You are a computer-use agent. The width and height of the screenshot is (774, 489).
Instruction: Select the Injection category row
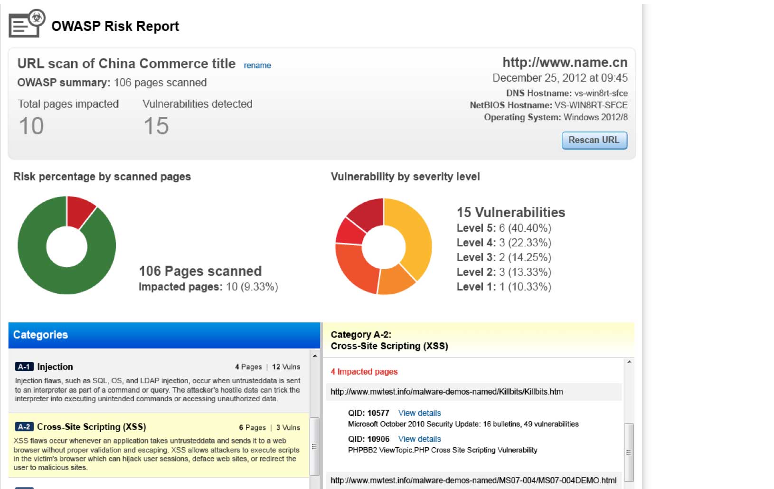pyautogui.click(x=157, y=382)
